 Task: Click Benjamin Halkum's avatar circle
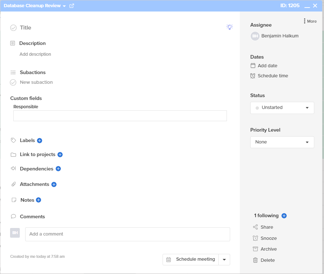click(x=255, y=36)
